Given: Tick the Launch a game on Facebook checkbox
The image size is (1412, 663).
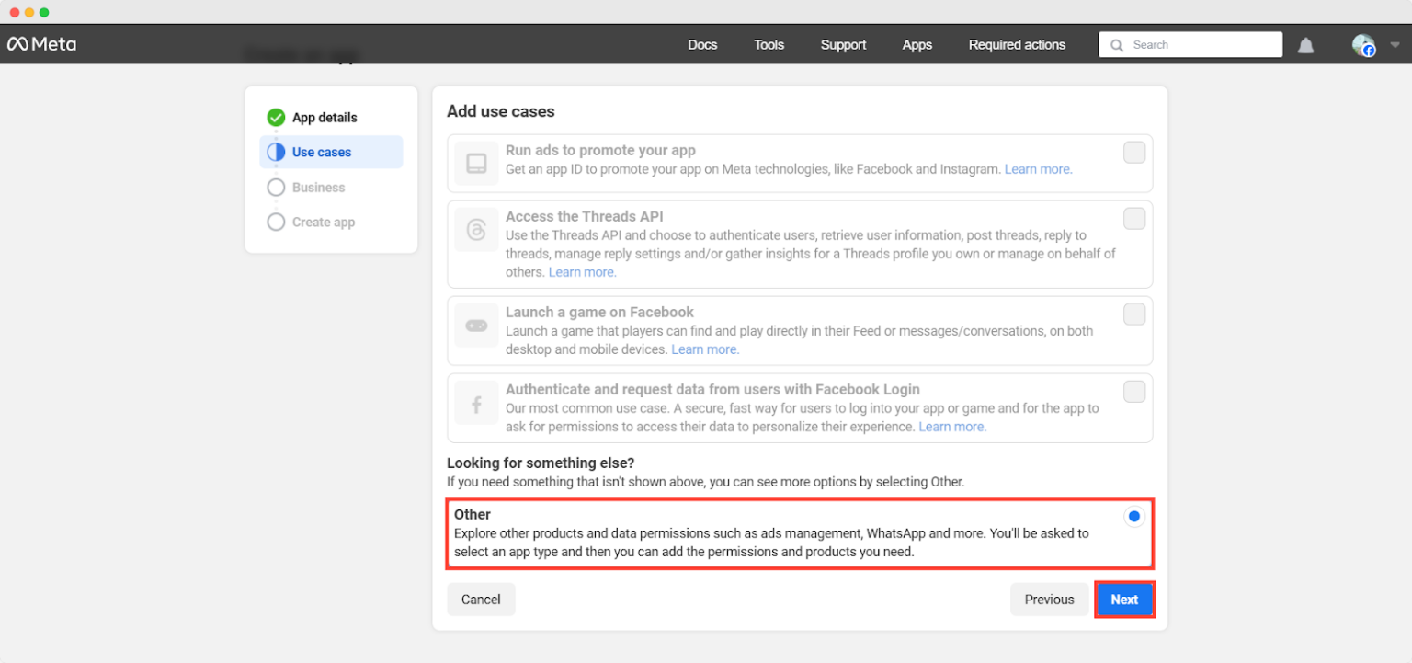Looking at the screenshot, I should (x=1134, y=314).
